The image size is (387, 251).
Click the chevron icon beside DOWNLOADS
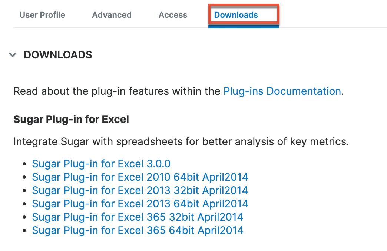[13, 54]
